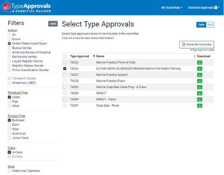Switch to the Table view tab

pos(201,25)
